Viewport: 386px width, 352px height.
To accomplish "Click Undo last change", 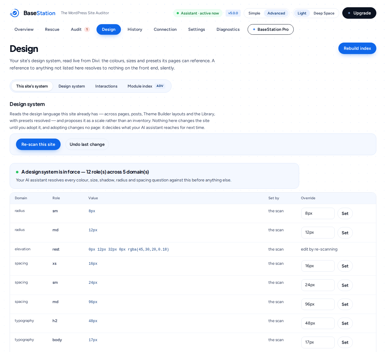I will pyautogui.click(x=87, y=144).
